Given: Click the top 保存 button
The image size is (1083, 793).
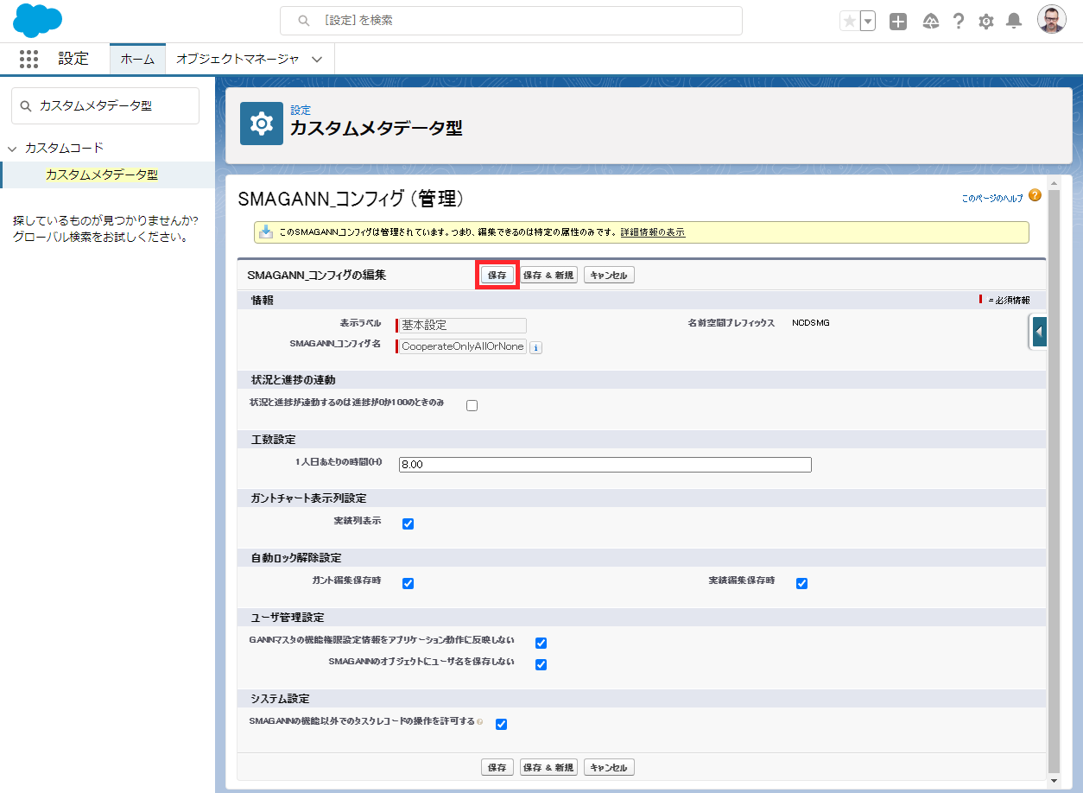Looking at the screenshot, I should (x=497, y=275).
